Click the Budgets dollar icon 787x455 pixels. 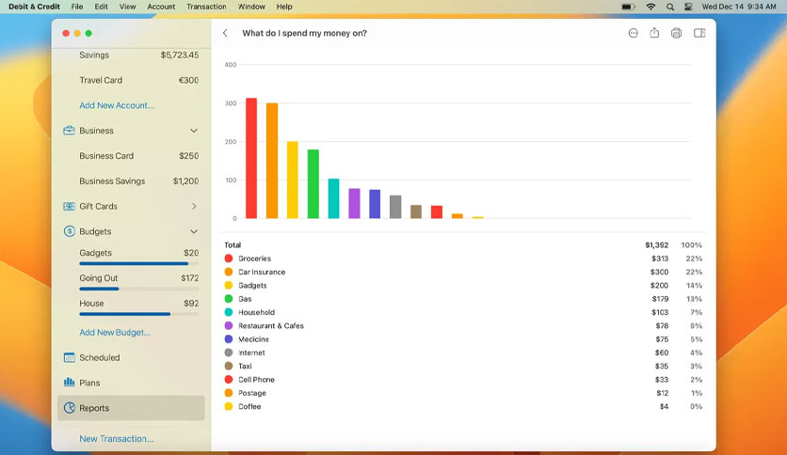pyautogui.click(x=69, y=231)
